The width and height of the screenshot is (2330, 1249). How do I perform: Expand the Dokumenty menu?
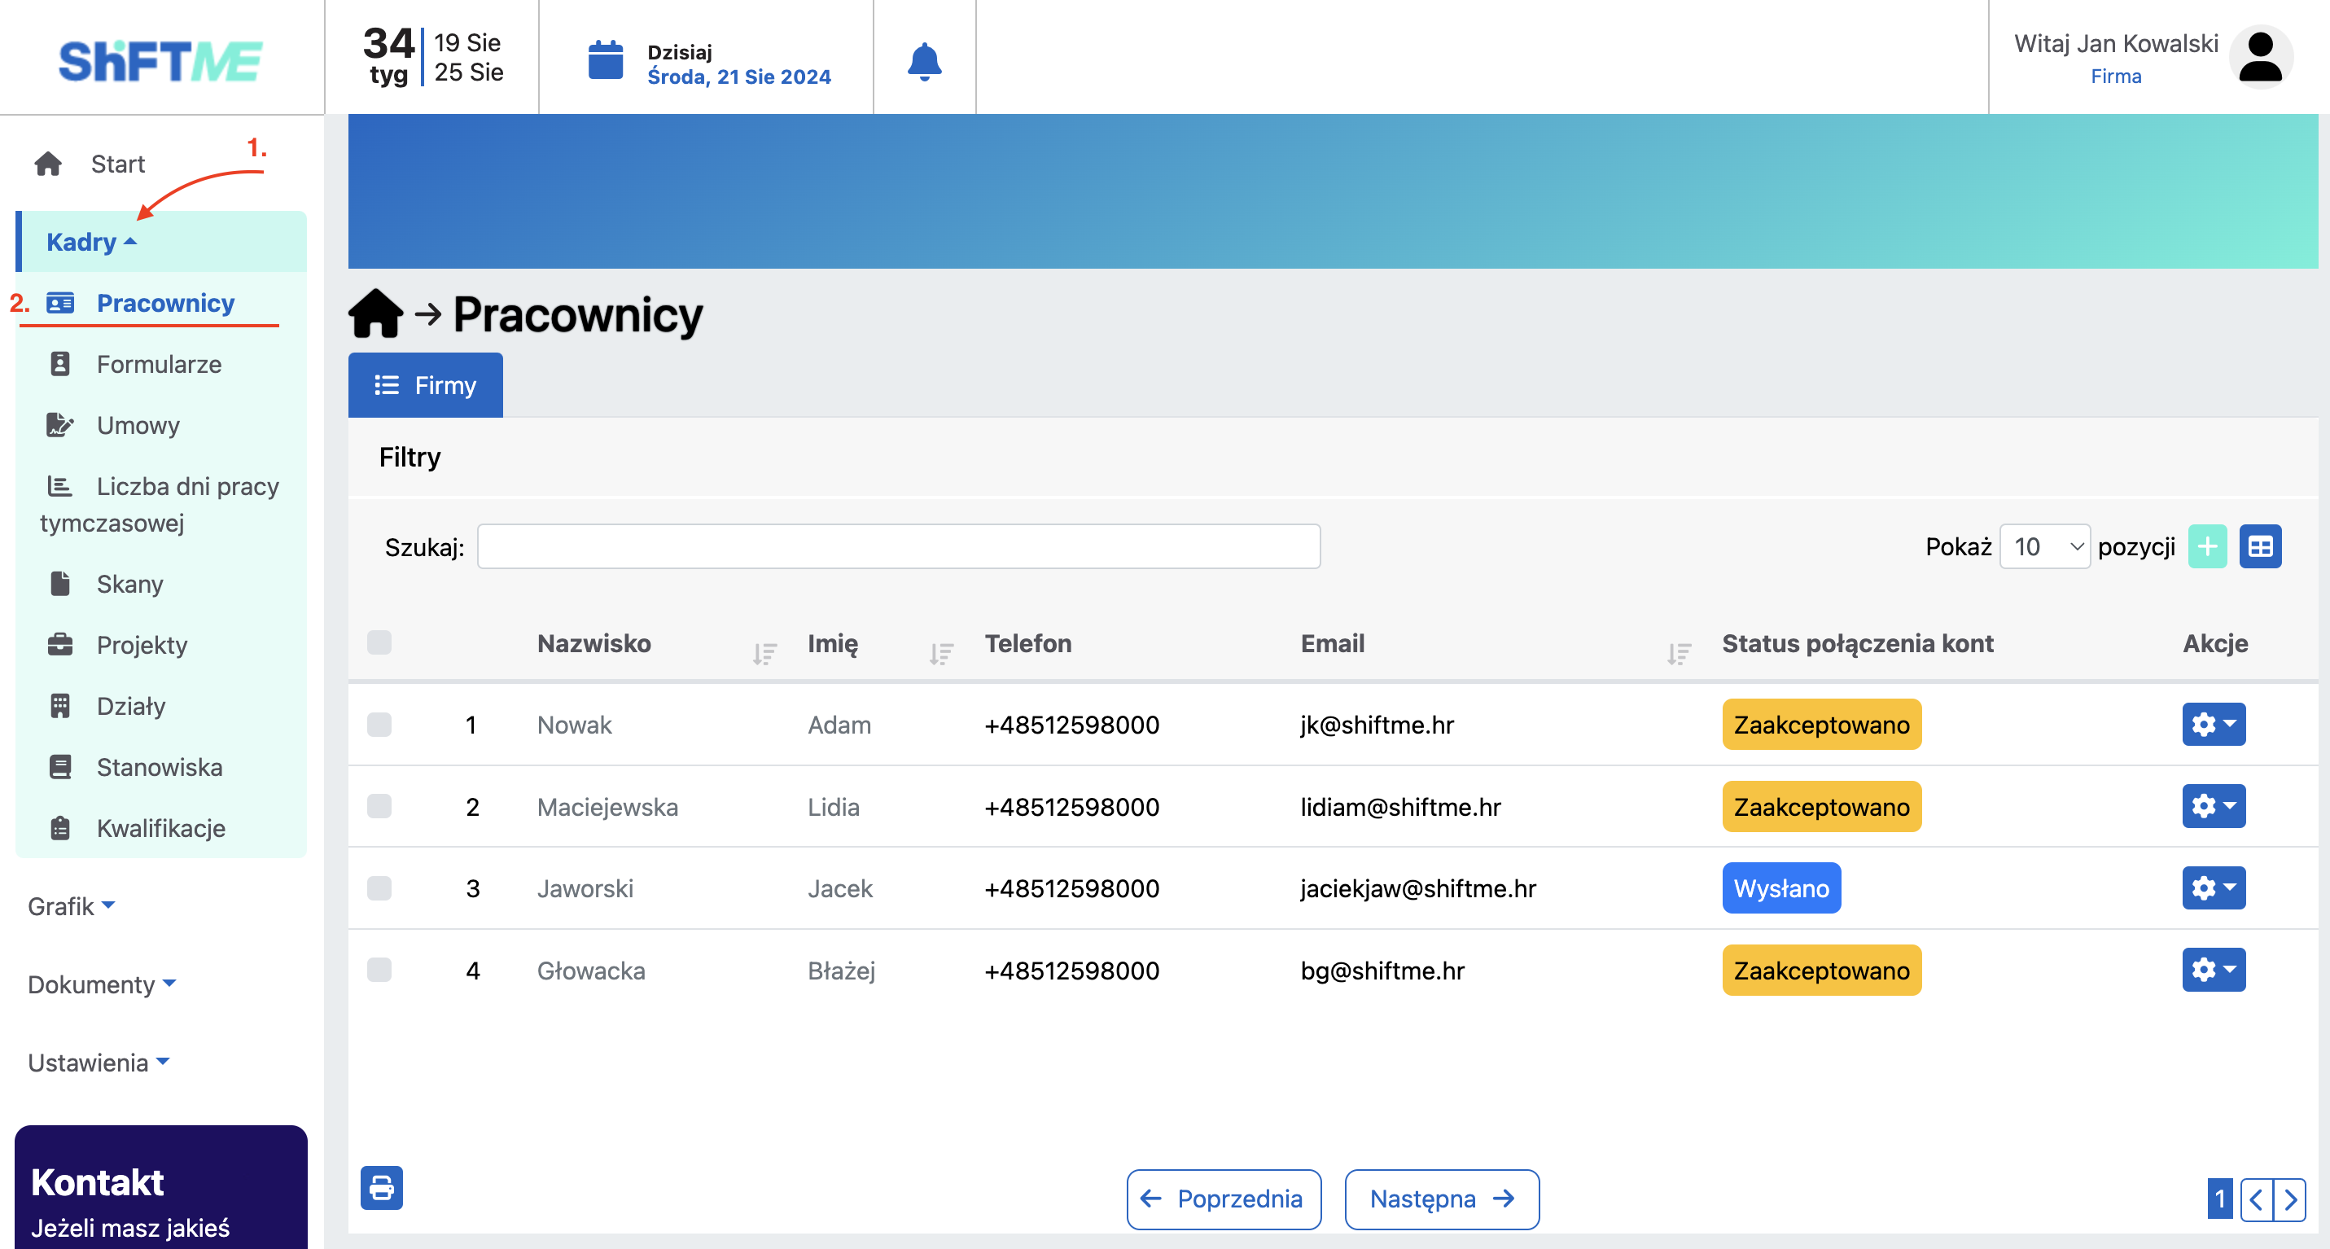click(x=101, y=984)
